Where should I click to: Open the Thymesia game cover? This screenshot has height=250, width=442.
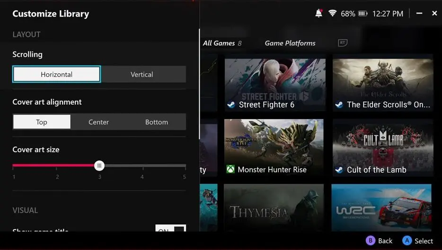pos(274,208)
